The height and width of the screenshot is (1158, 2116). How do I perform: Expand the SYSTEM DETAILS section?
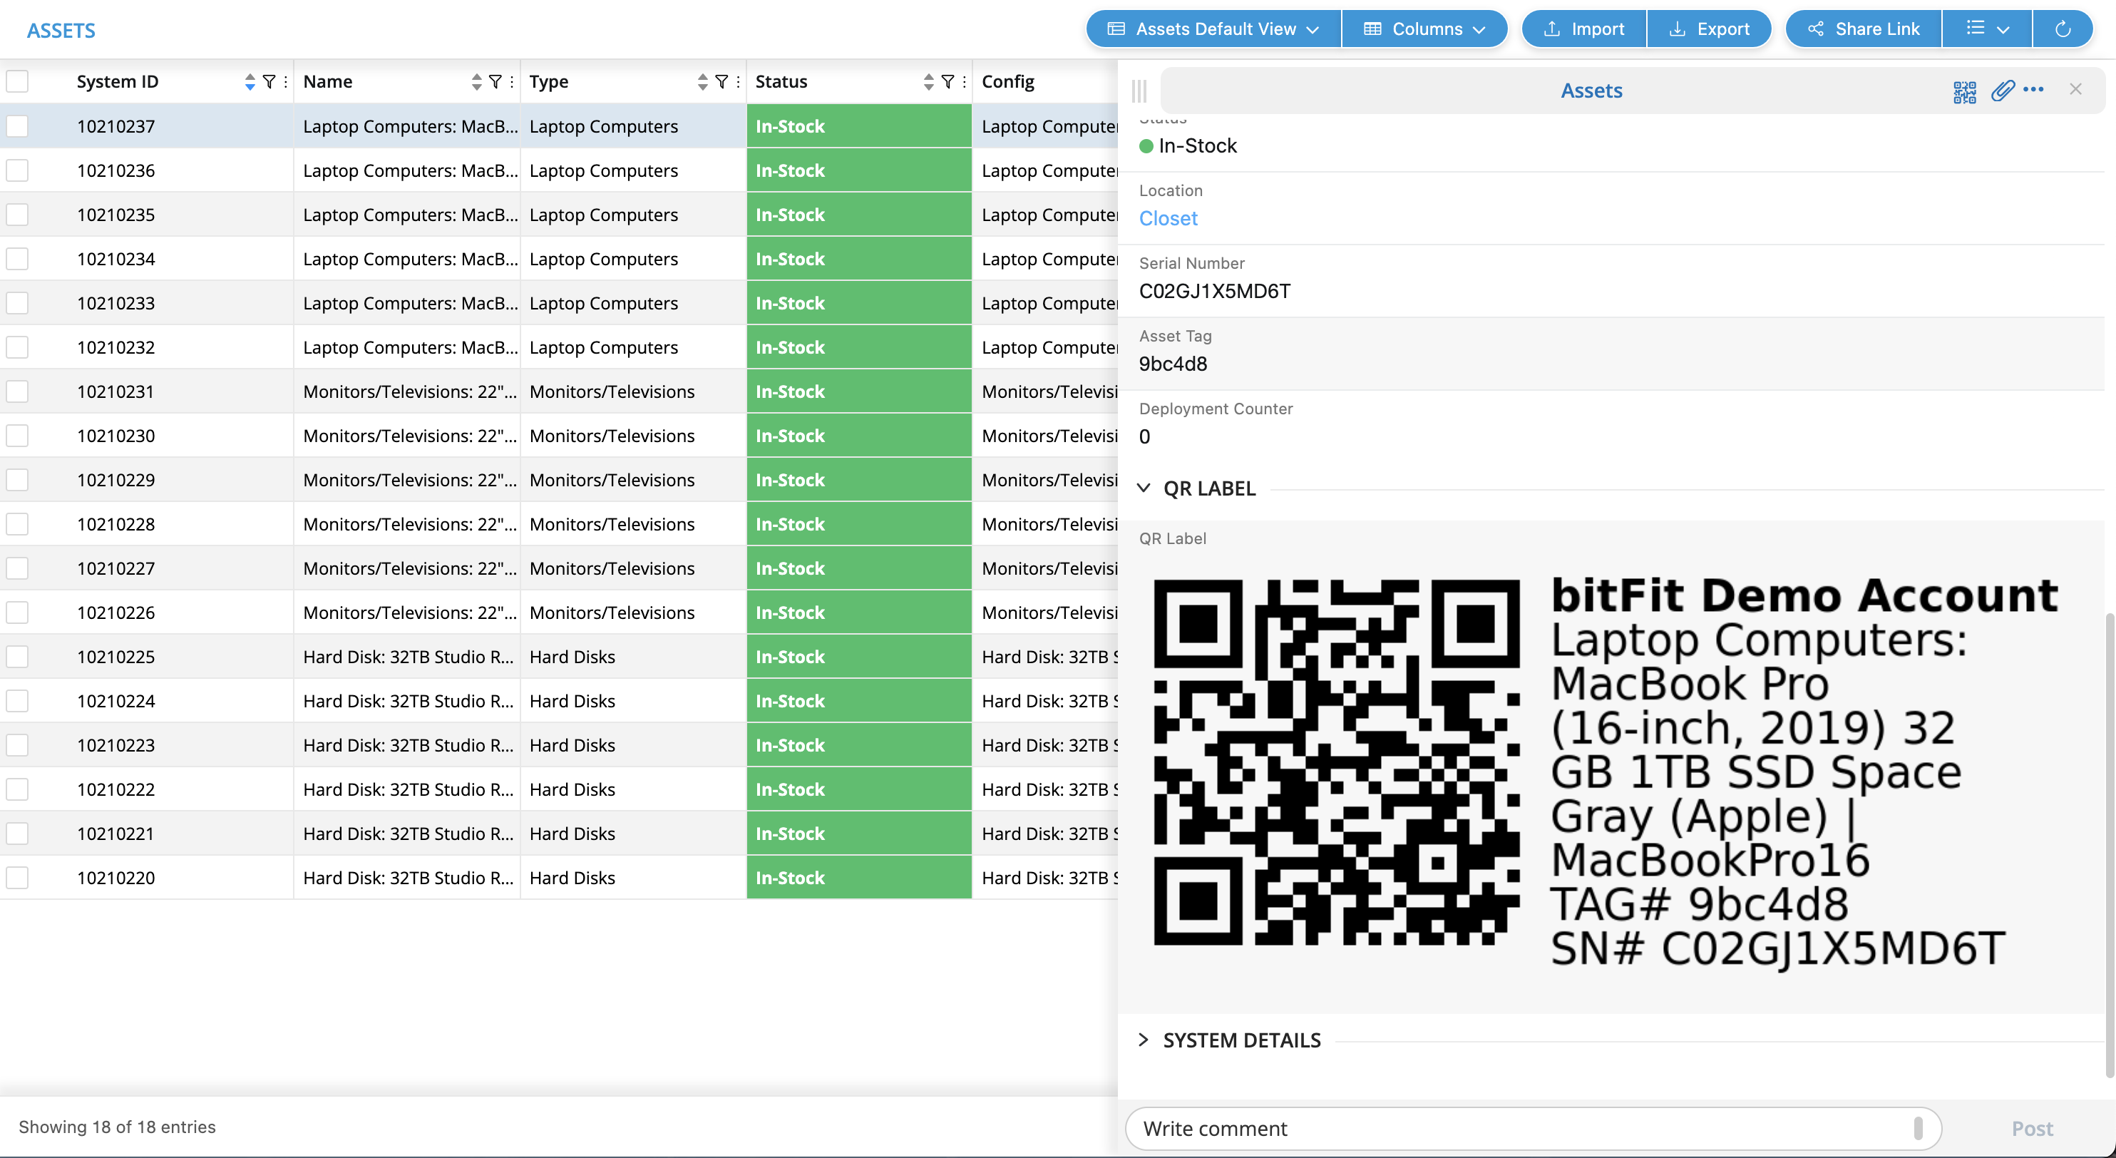pos(1144,1040)
